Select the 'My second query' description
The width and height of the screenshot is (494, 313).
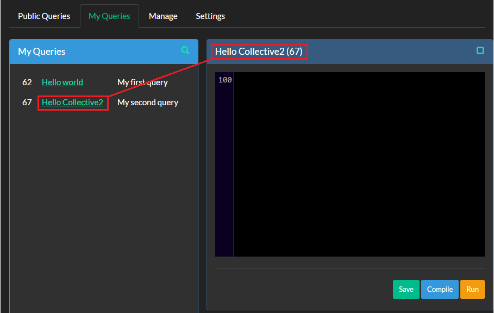[148, 103]
